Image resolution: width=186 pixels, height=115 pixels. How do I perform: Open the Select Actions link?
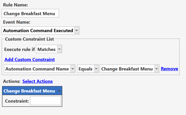[x=38, y=81]
